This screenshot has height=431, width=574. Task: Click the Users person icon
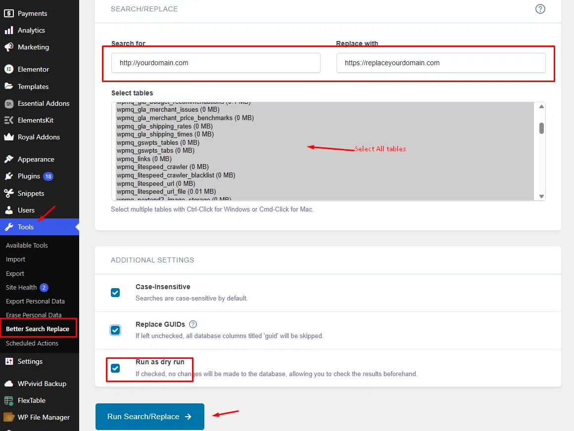click(x=9, y=210)
